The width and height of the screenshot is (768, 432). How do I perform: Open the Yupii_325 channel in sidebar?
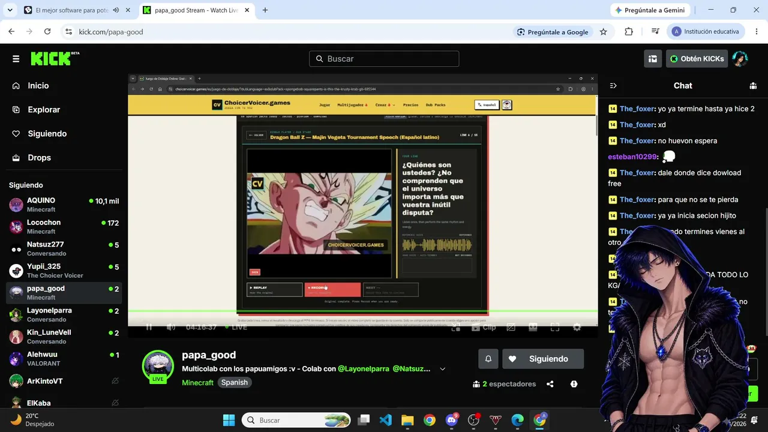tap(64, 271)
